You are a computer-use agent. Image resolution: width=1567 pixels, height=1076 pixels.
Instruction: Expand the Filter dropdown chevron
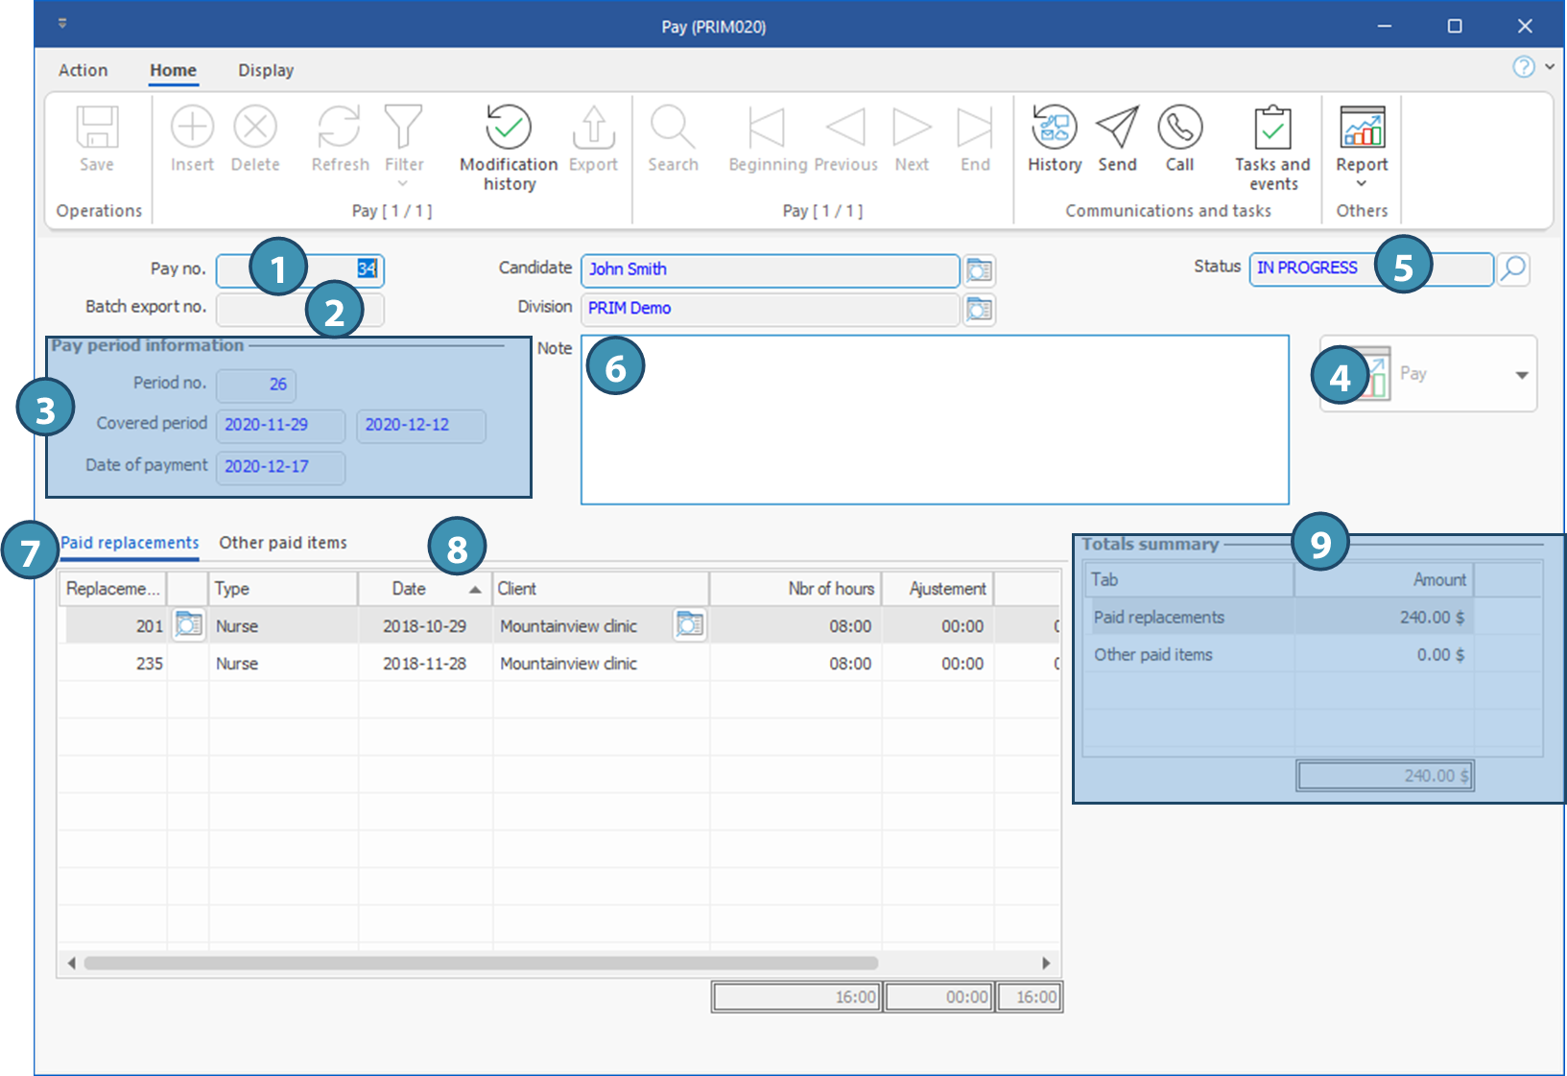[403, 184]
